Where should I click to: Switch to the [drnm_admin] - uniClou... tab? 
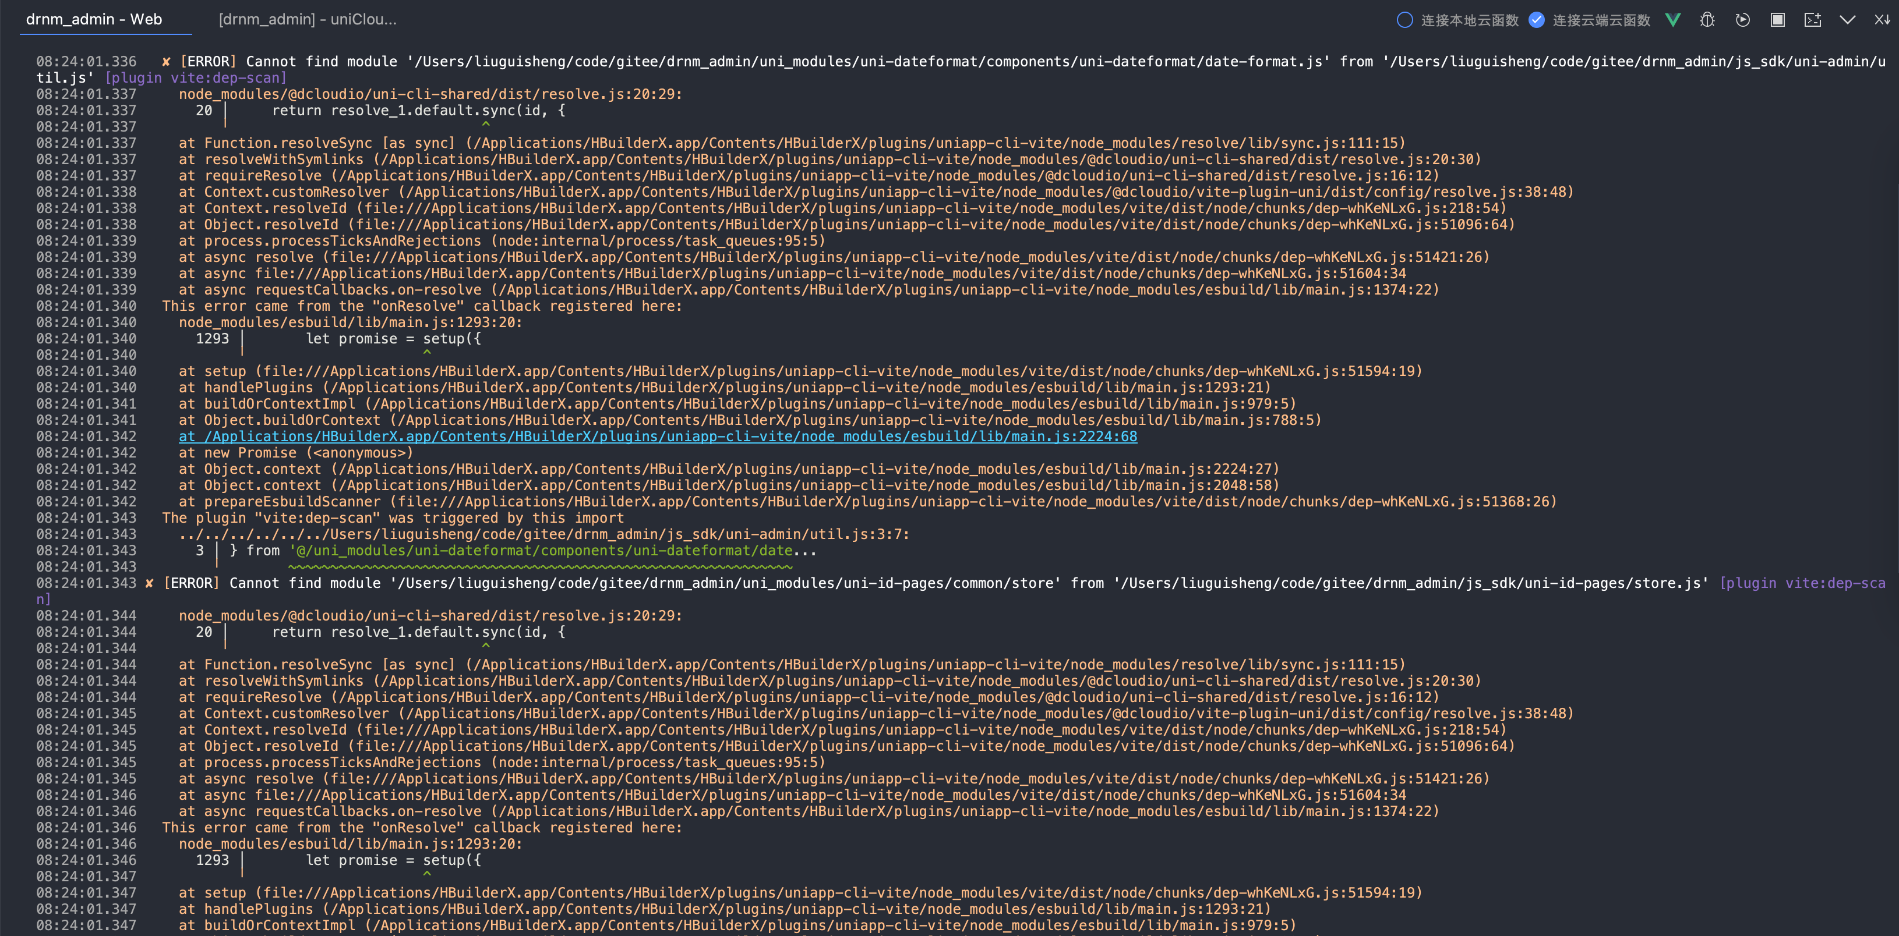pyautogui.click(x=308, y=19)
